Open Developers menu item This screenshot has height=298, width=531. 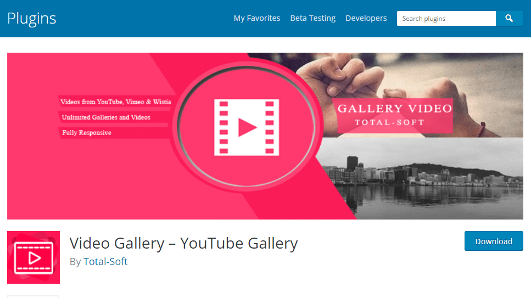coord(366,18)
